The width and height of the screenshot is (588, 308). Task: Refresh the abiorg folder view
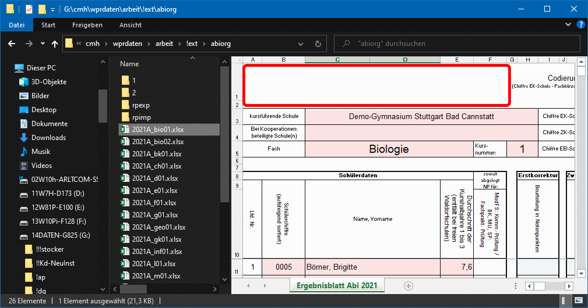point(318,44)
